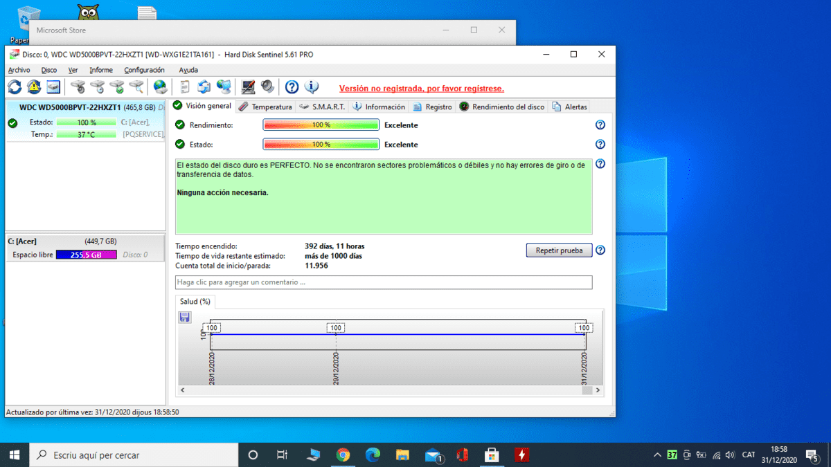Click the globe and monitor network icon

pos(223,87)
